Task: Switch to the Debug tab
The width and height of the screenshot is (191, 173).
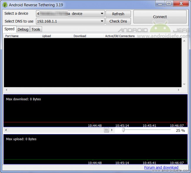Action: tap(23, 29)
